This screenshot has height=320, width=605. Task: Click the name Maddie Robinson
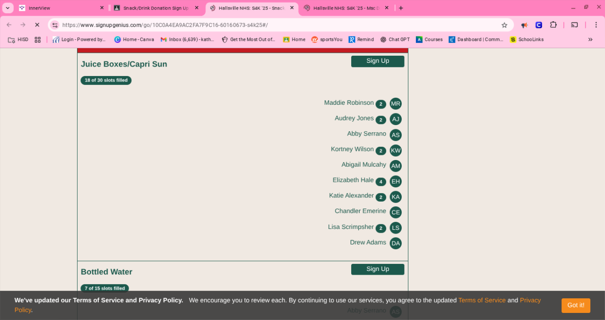(x=349, y=102)
